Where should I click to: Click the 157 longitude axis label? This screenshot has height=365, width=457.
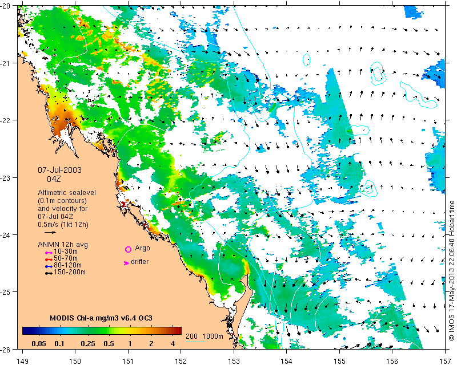click(446, 361)
